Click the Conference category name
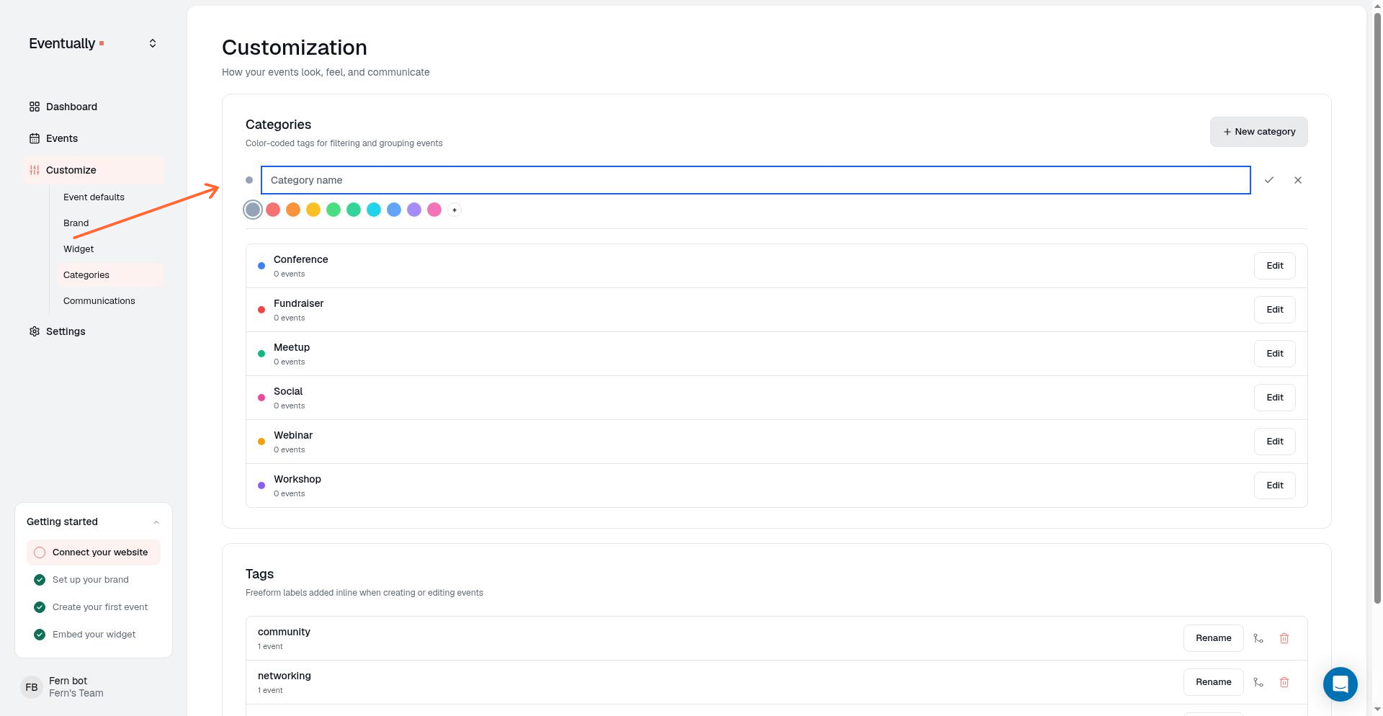The image size is (1383, 716). coord(300,259)
